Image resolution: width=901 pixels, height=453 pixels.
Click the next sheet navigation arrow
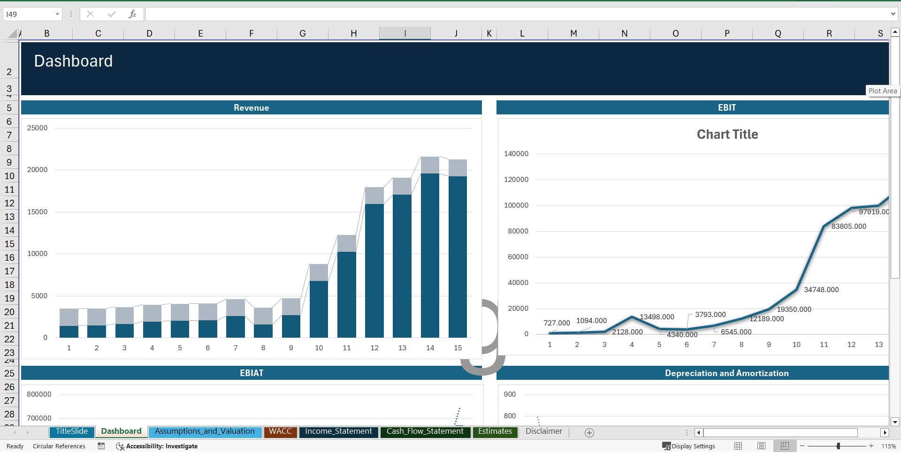point(28,432)
